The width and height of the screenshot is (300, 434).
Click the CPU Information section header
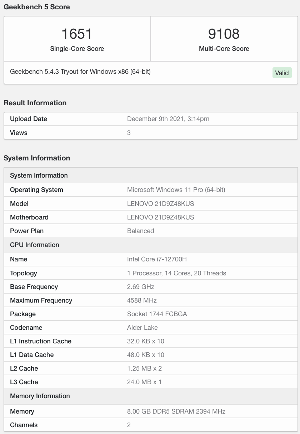pos(35,245)
